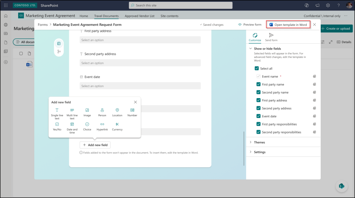Open the Approved Vendor List navigation item

coord(140,16)
